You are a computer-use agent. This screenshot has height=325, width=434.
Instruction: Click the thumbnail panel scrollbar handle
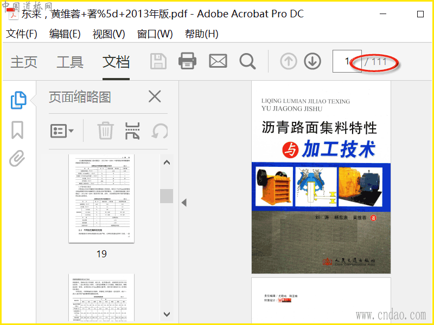click(167, 196)
